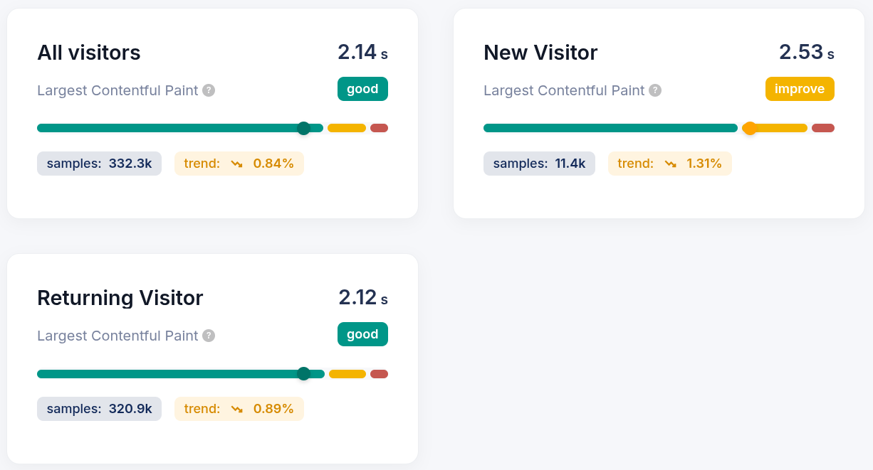This screenshot has height=470, width=873.
Task: Click the orange knob on New Visitor bar
Action: coord(749,128)
